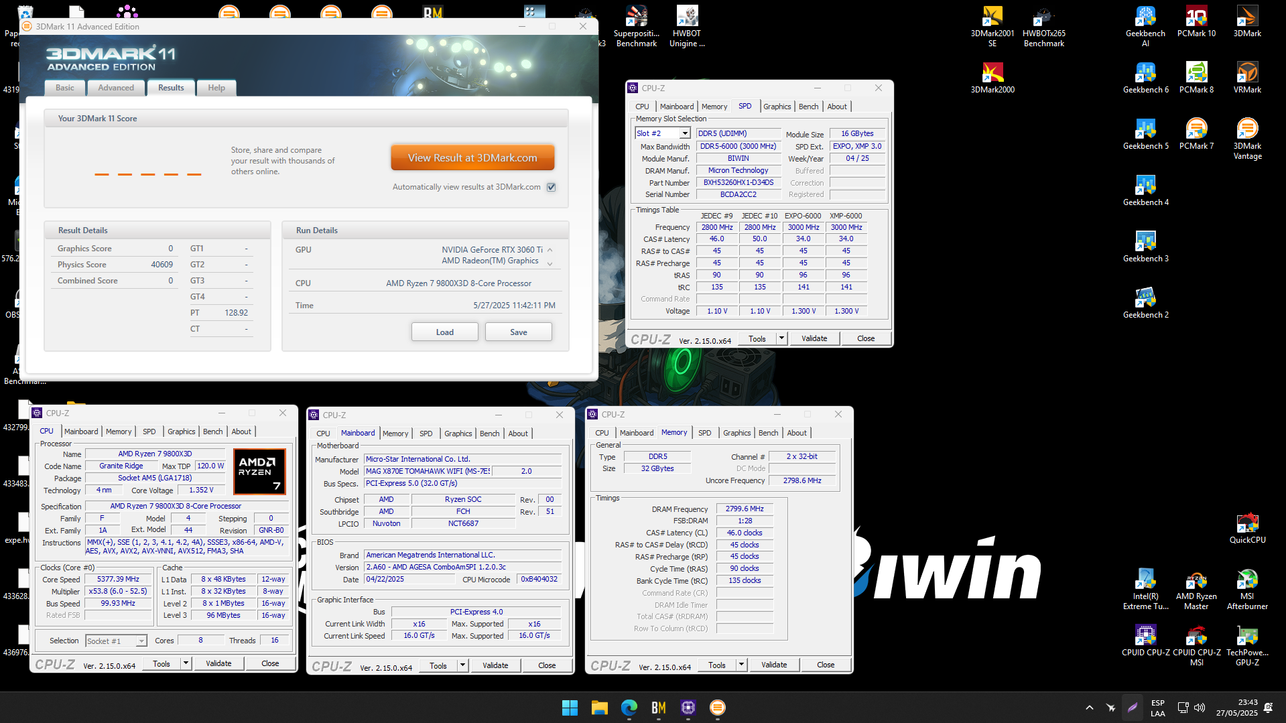The width and height of the screenshot is (1286, 723).
Task: Open the CPUID CPU-Z MSI shortcut
Action: (1196, 645)
